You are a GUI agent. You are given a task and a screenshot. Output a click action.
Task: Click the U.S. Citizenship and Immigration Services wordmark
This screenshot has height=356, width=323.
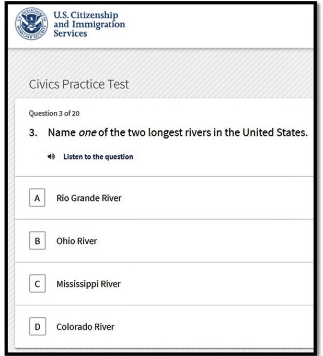89,24
